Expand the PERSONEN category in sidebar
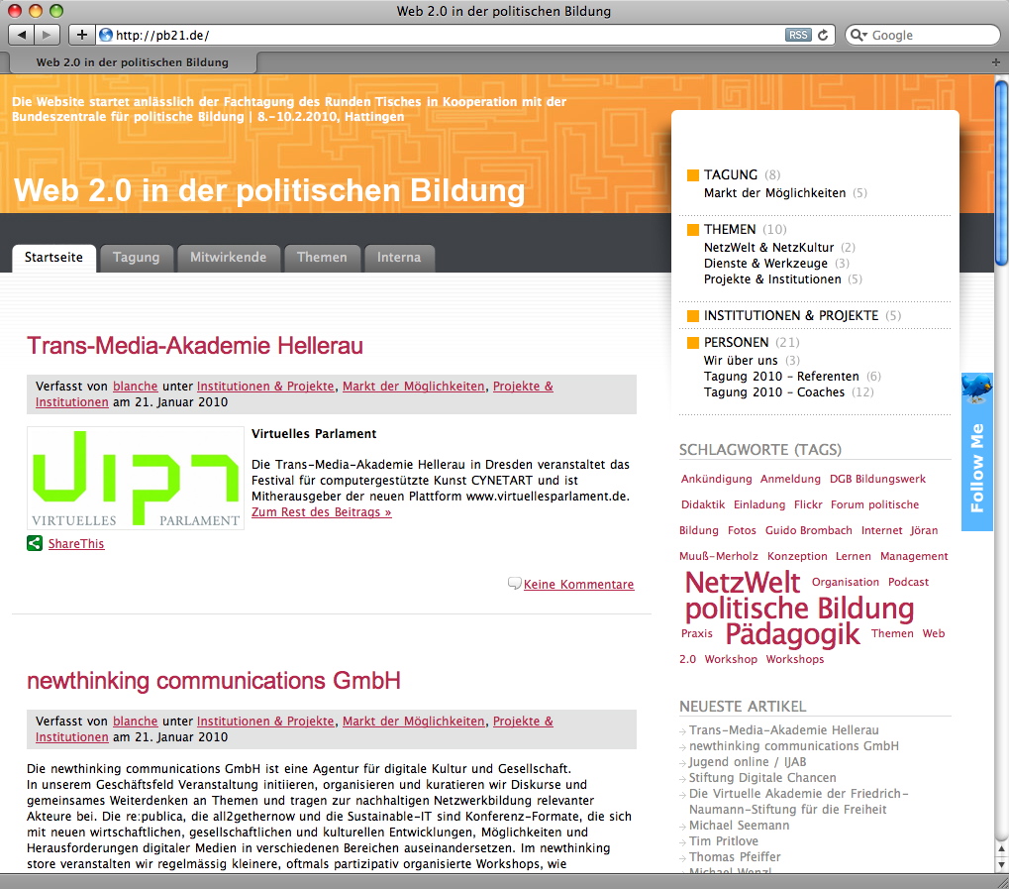 tap(737, 342)
